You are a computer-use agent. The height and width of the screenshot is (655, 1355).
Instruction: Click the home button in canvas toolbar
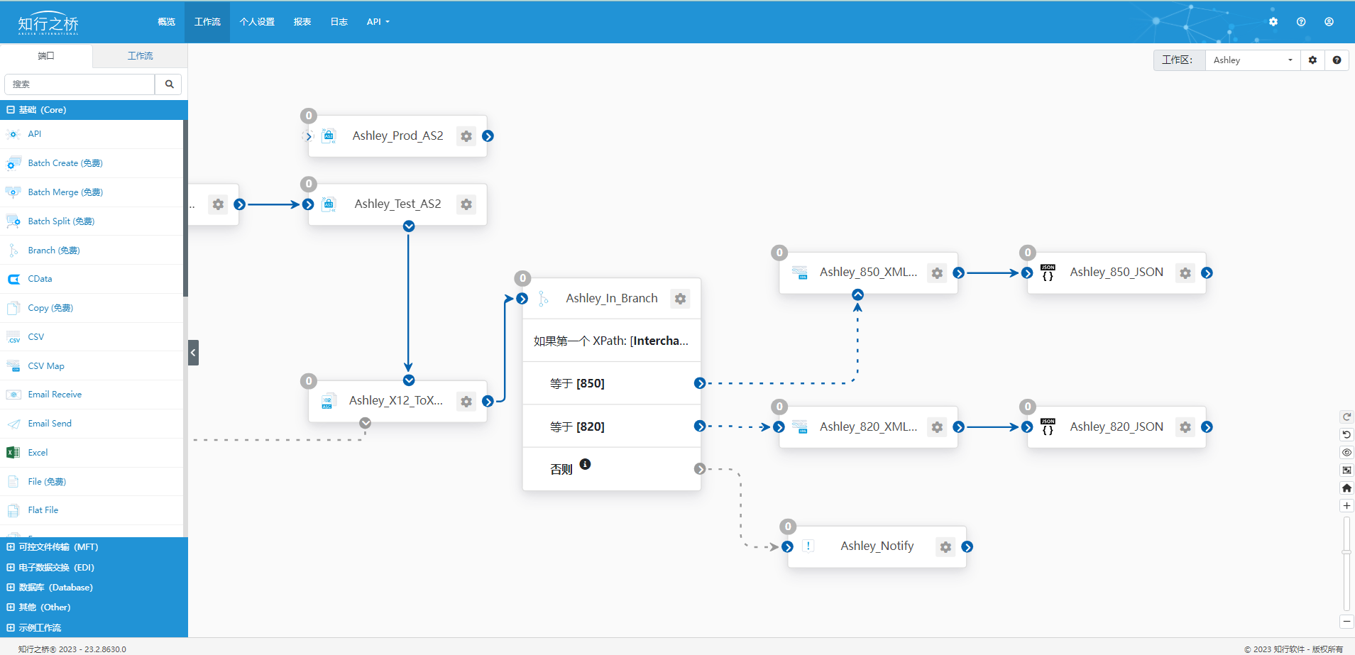(1346, 488)
